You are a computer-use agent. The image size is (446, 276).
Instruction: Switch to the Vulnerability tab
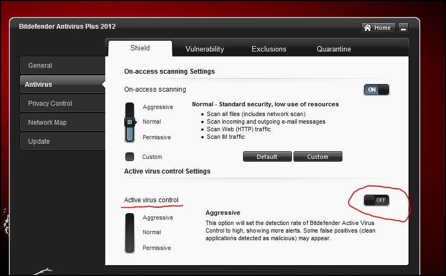coord(205,49)
